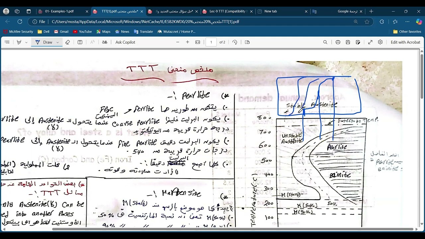The image size is (425, 239).
Task: Click Edit with Acrobat
Action: click(405, 42)
